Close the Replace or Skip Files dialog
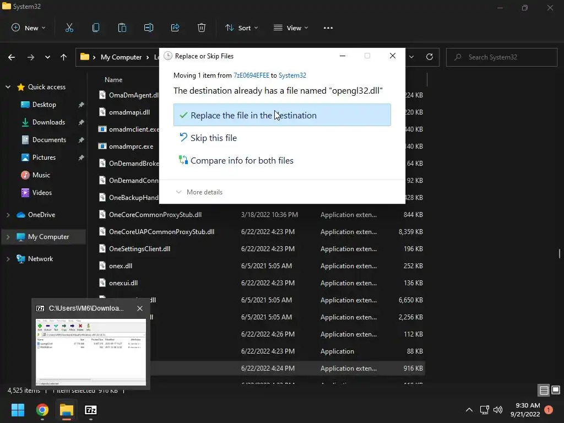This screenshot has width=564, height=423. pyautogui.click(x=392, y=56)
